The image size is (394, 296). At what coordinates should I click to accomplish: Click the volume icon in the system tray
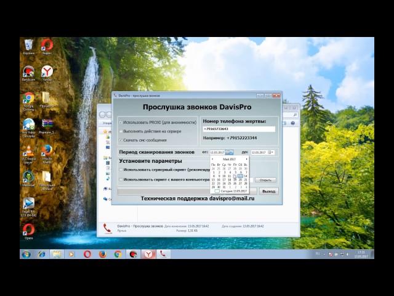click(348, 254)
